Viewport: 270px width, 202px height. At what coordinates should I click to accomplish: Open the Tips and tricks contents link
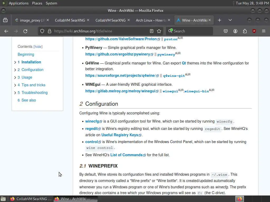(31, 85)
